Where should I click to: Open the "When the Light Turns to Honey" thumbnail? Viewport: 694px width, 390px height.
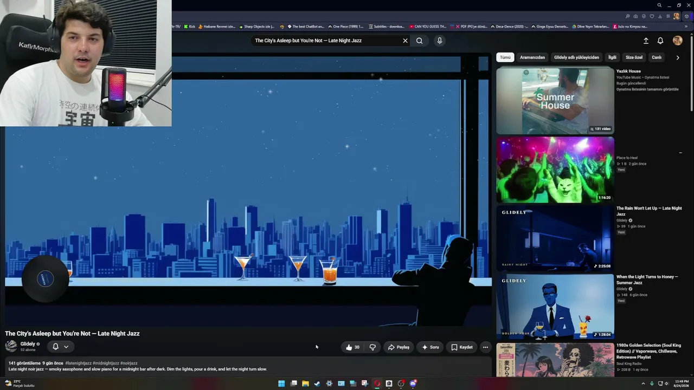(x=555, y=307)
